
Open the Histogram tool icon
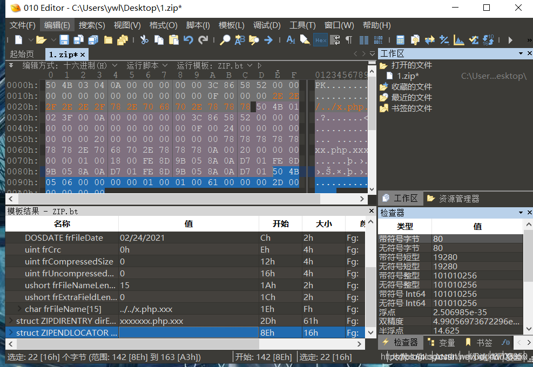459,40
